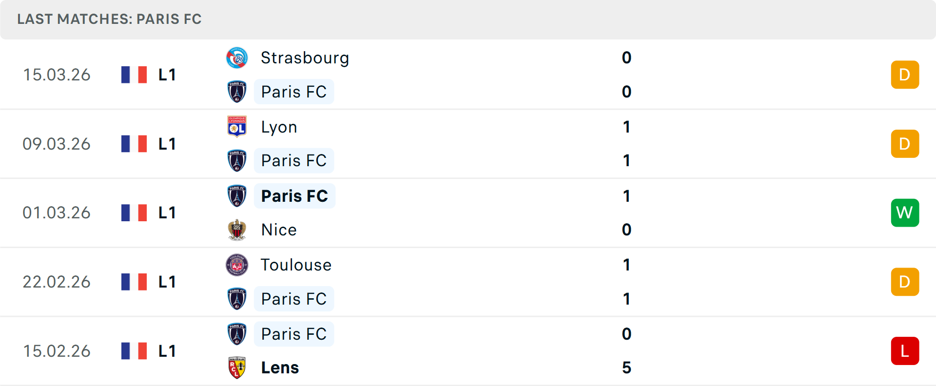Click the Nice club crest
Screen dimensions: 936x386
click(237, 230)
